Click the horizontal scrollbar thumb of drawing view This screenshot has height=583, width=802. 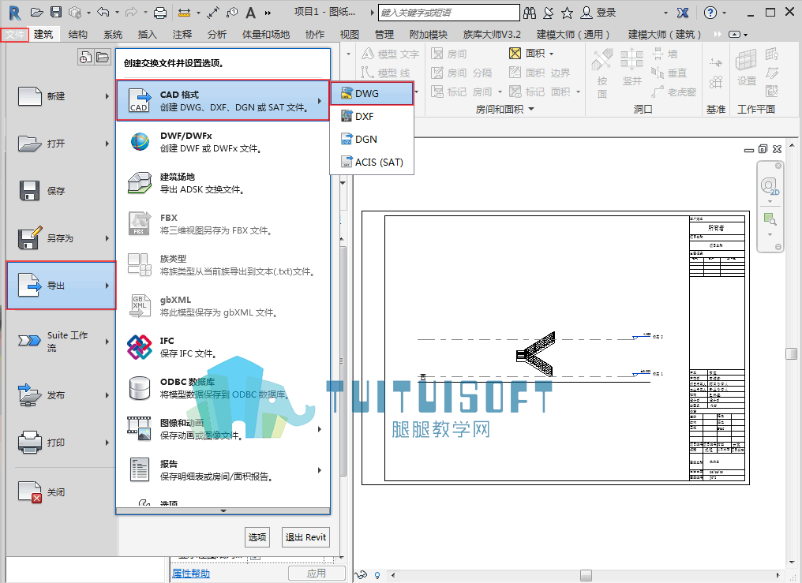[586, 576]
